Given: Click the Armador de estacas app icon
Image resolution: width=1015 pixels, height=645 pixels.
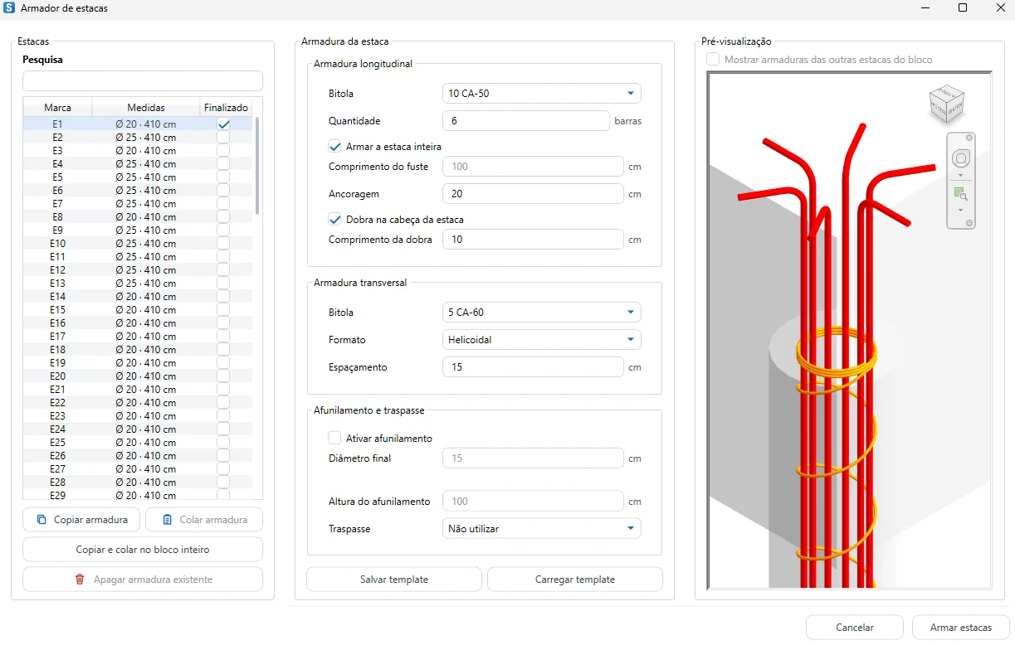Looking at the screenshot, I should [9, 8].
